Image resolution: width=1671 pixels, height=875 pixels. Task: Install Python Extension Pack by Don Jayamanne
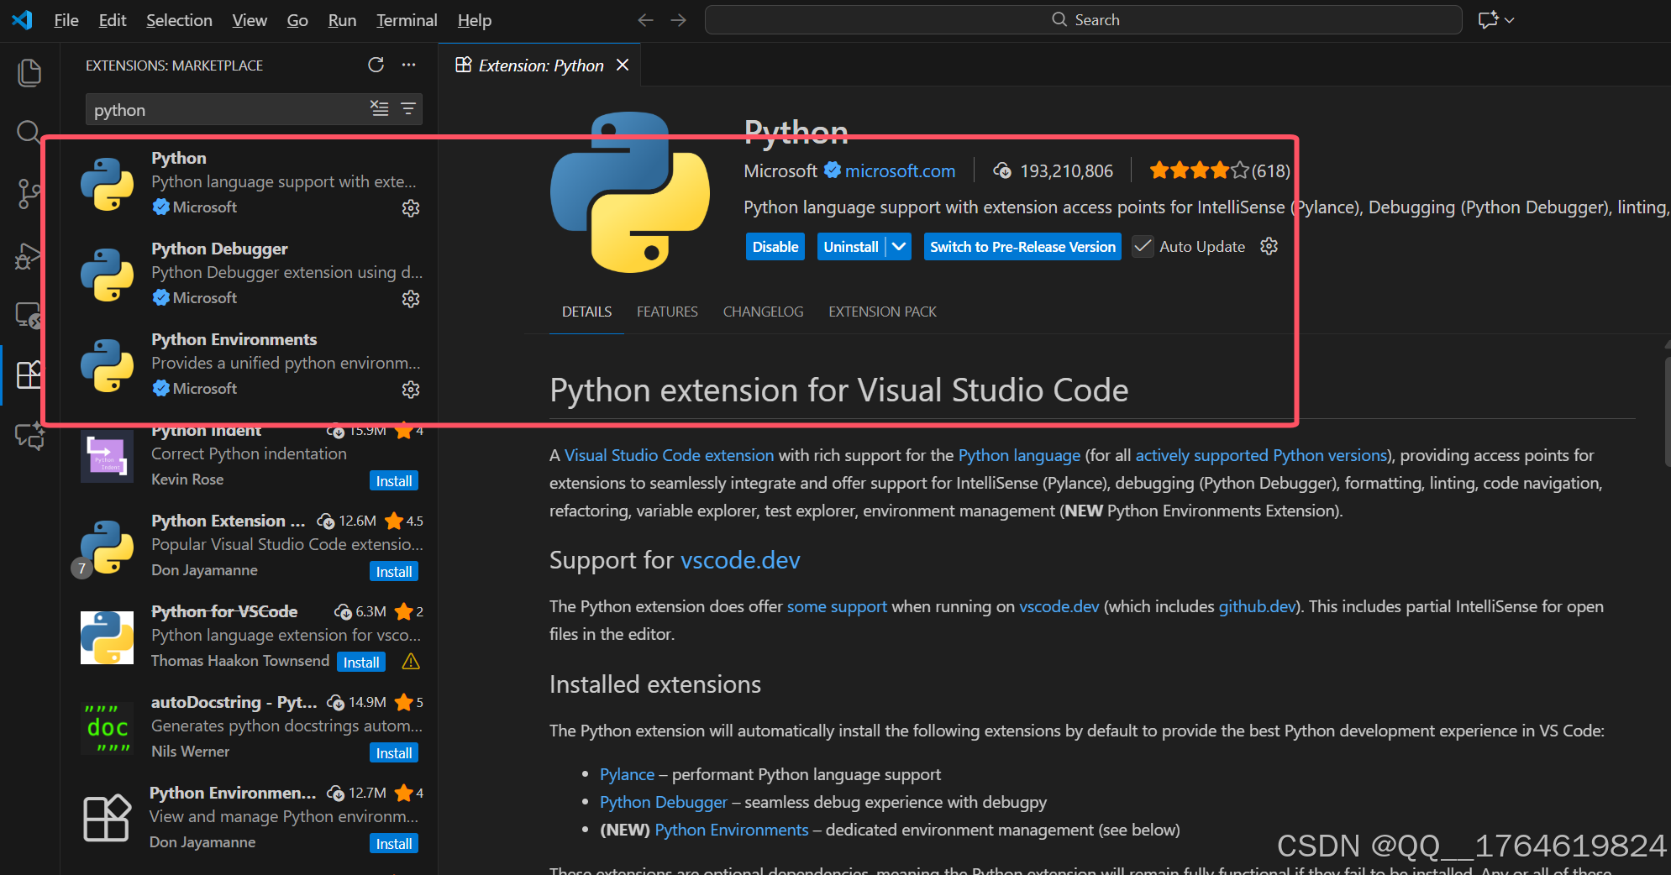pyautogui.click(x=394, y=571)
